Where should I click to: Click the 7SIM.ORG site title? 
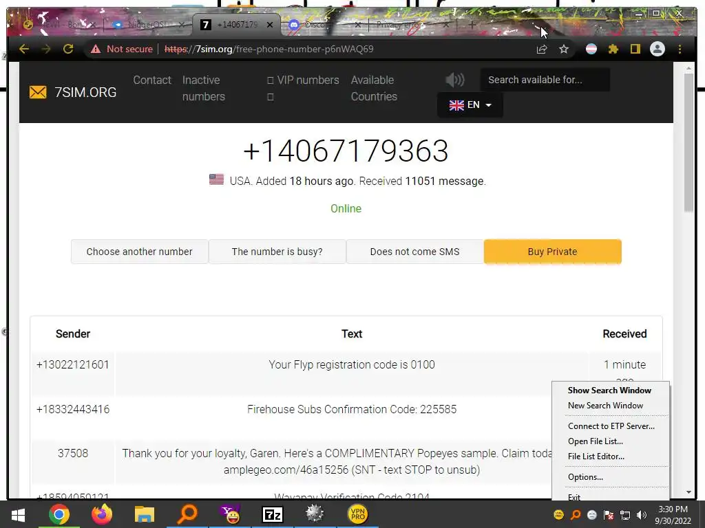click(x=85, y=93)
